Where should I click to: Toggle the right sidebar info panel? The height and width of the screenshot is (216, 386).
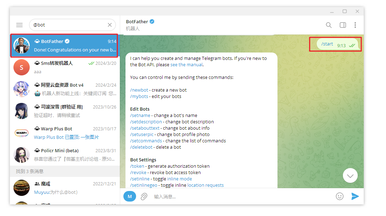coord(343,25)
